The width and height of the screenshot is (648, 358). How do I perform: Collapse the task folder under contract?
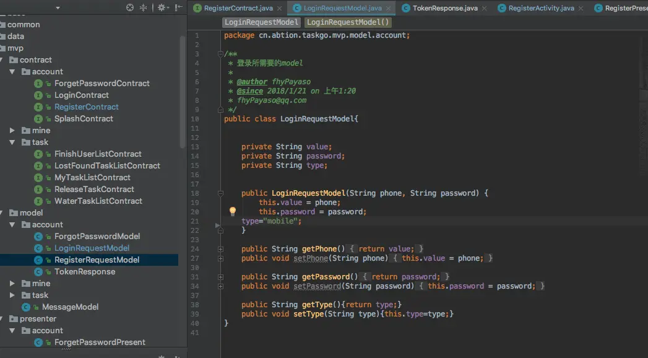coord(12,142)
